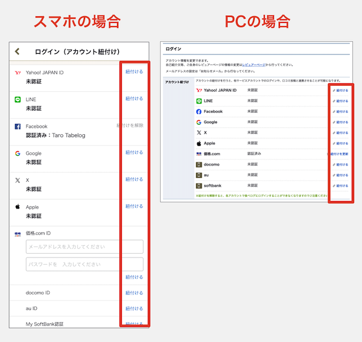
Task: Click the Apple logo in the smartphone list
Action: click(17, 207)
